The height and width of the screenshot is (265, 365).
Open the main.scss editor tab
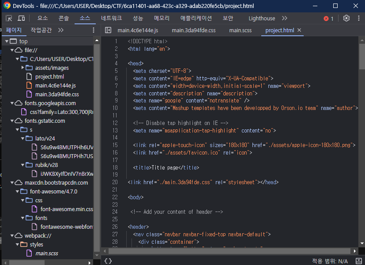[241, 30]
